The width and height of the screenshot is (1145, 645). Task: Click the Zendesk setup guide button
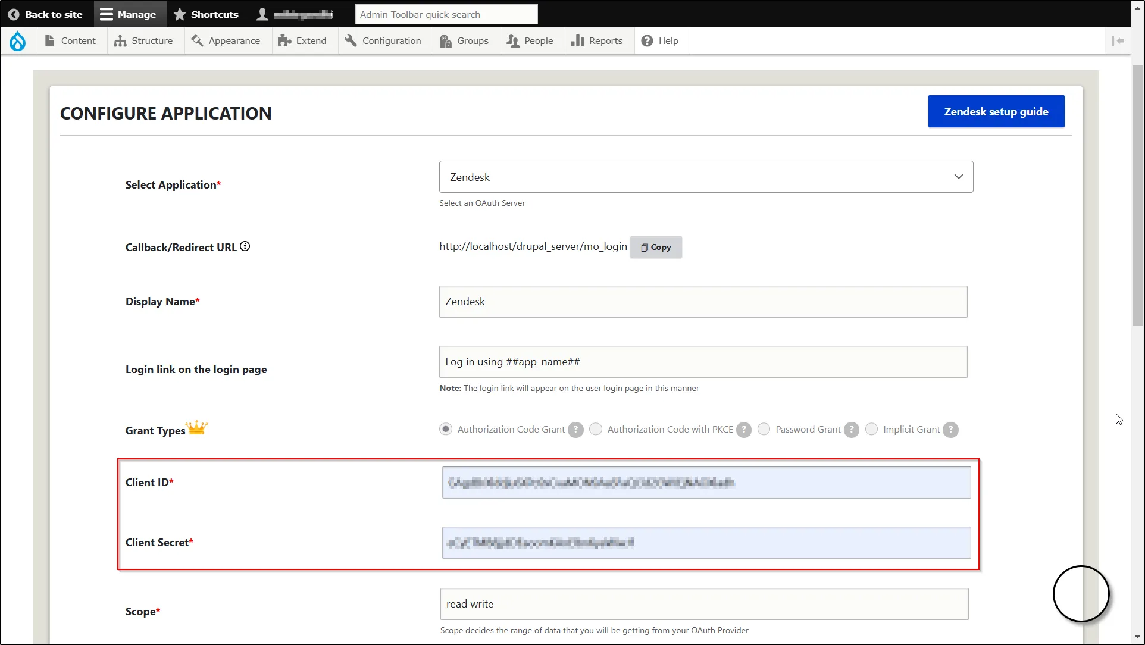coord(996,111)
